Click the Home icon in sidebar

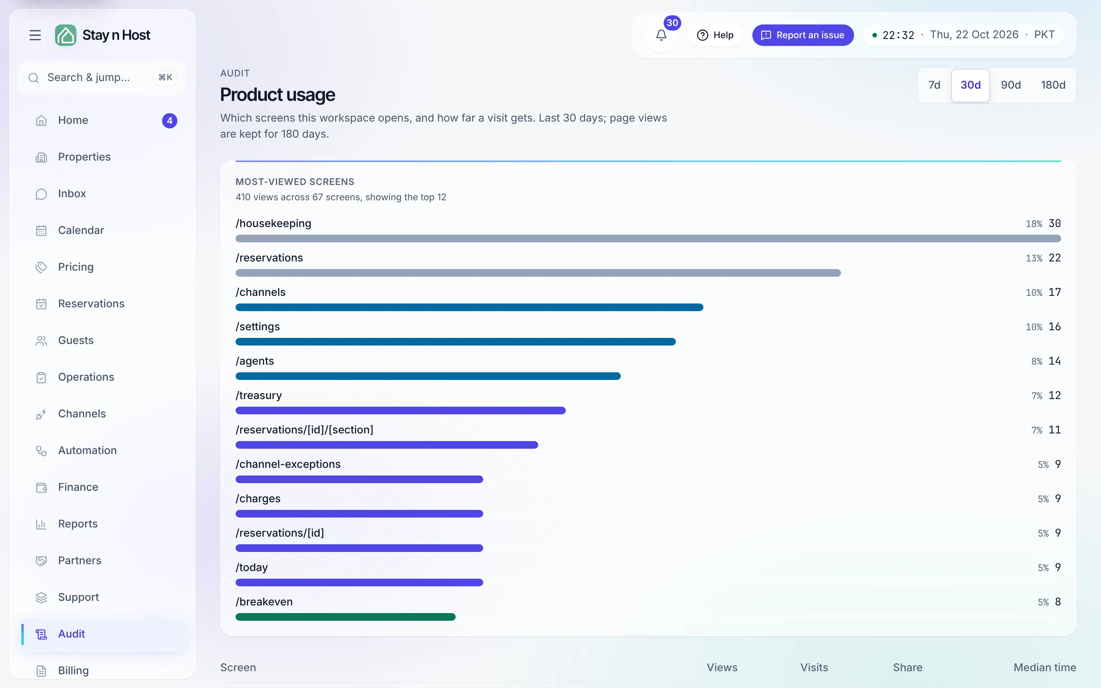click(41, 120)
